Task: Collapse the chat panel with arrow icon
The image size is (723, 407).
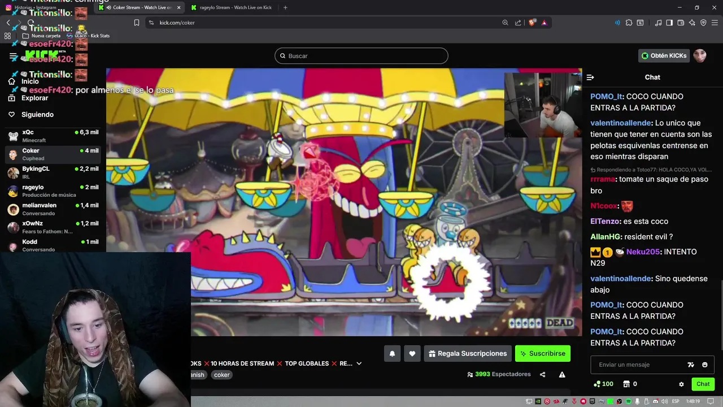Action: 590,77
